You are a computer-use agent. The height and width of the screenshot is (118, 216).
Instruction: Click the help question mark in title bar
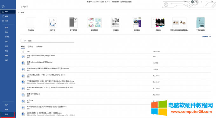[201, 2]
